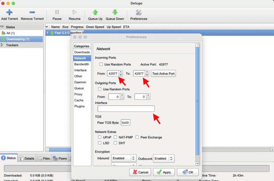Open the Details tab
This screenshot has width=274, height=181.
coord(27,158)
